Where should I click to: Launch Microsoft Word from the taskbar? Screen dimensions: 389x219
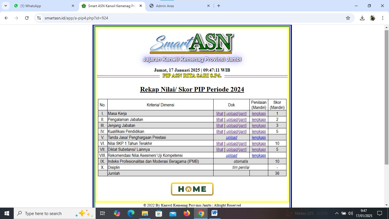(x=214, y=213)
